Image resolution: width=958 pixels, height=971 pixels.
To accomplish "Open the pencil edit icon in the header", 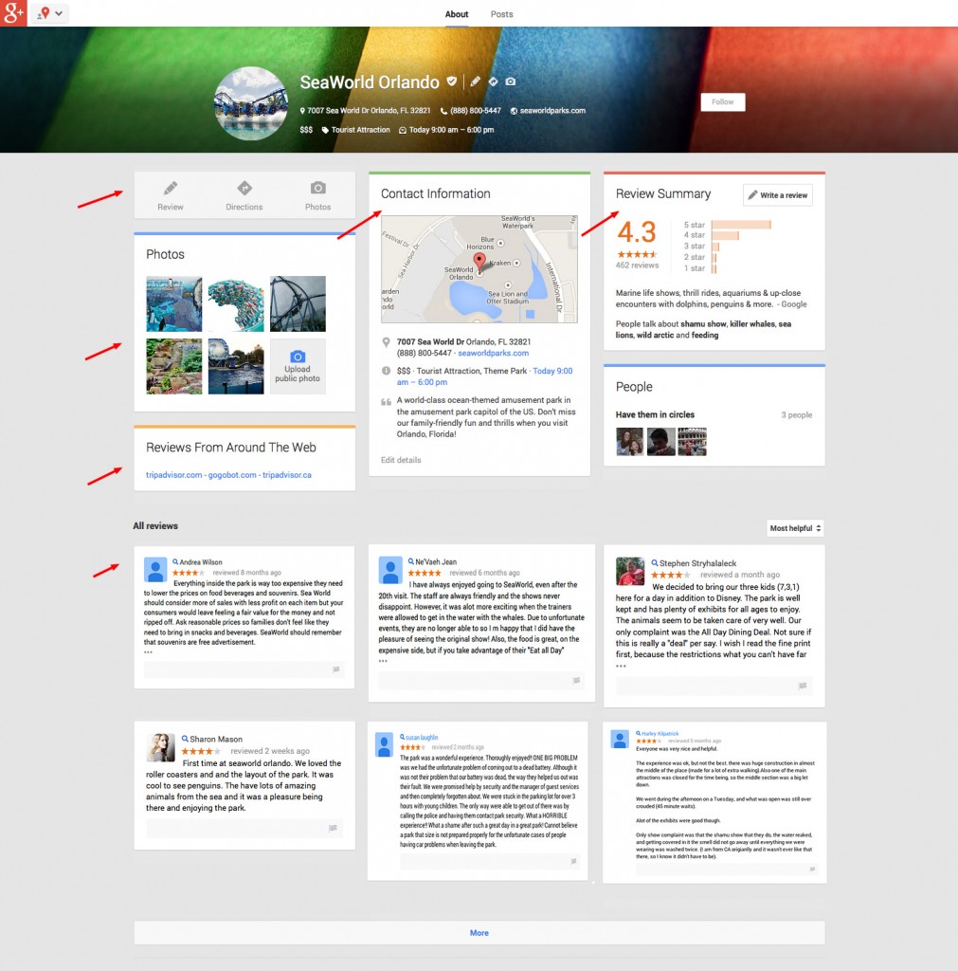I will [x=475, y=82].
